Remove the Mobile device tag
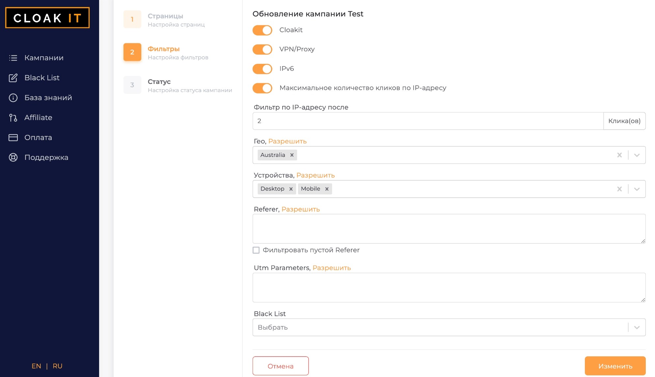The height and width of the screenshot is (377, 655). point(327,189)
